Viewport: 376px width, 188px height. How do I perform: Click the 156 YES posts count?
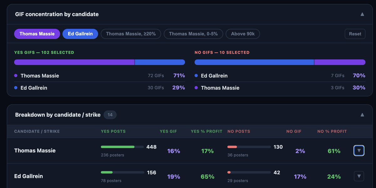pyautogui.click(x=151, y=172)
